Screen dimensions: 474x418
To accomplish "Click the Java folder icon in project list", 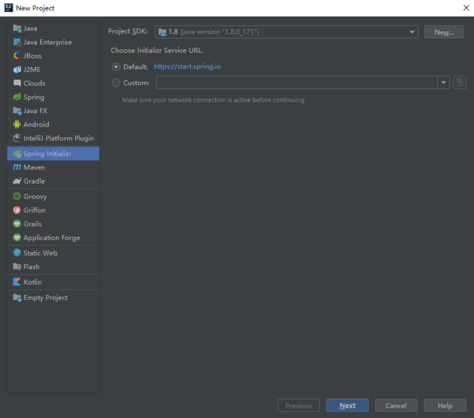I will click(17, 28).
